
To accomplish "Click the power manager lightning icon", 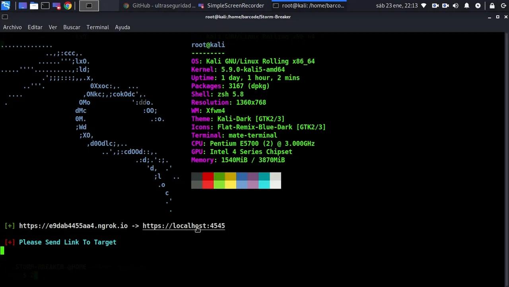I will click(478, 6).
